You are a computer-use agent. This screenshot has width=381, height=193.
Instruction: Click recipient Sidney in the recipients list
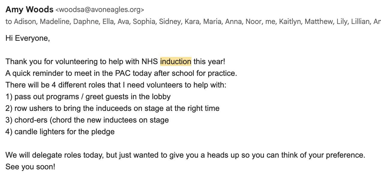pos(169,22)
